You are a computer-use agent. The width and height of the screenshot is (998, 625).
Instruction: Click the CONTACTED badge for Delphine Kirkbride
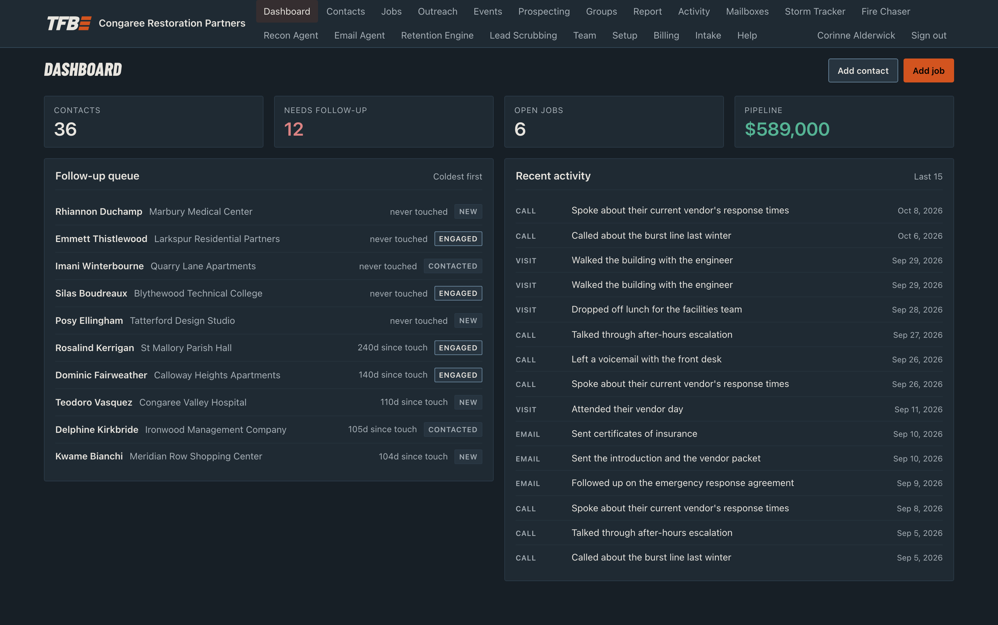point(452,430)
